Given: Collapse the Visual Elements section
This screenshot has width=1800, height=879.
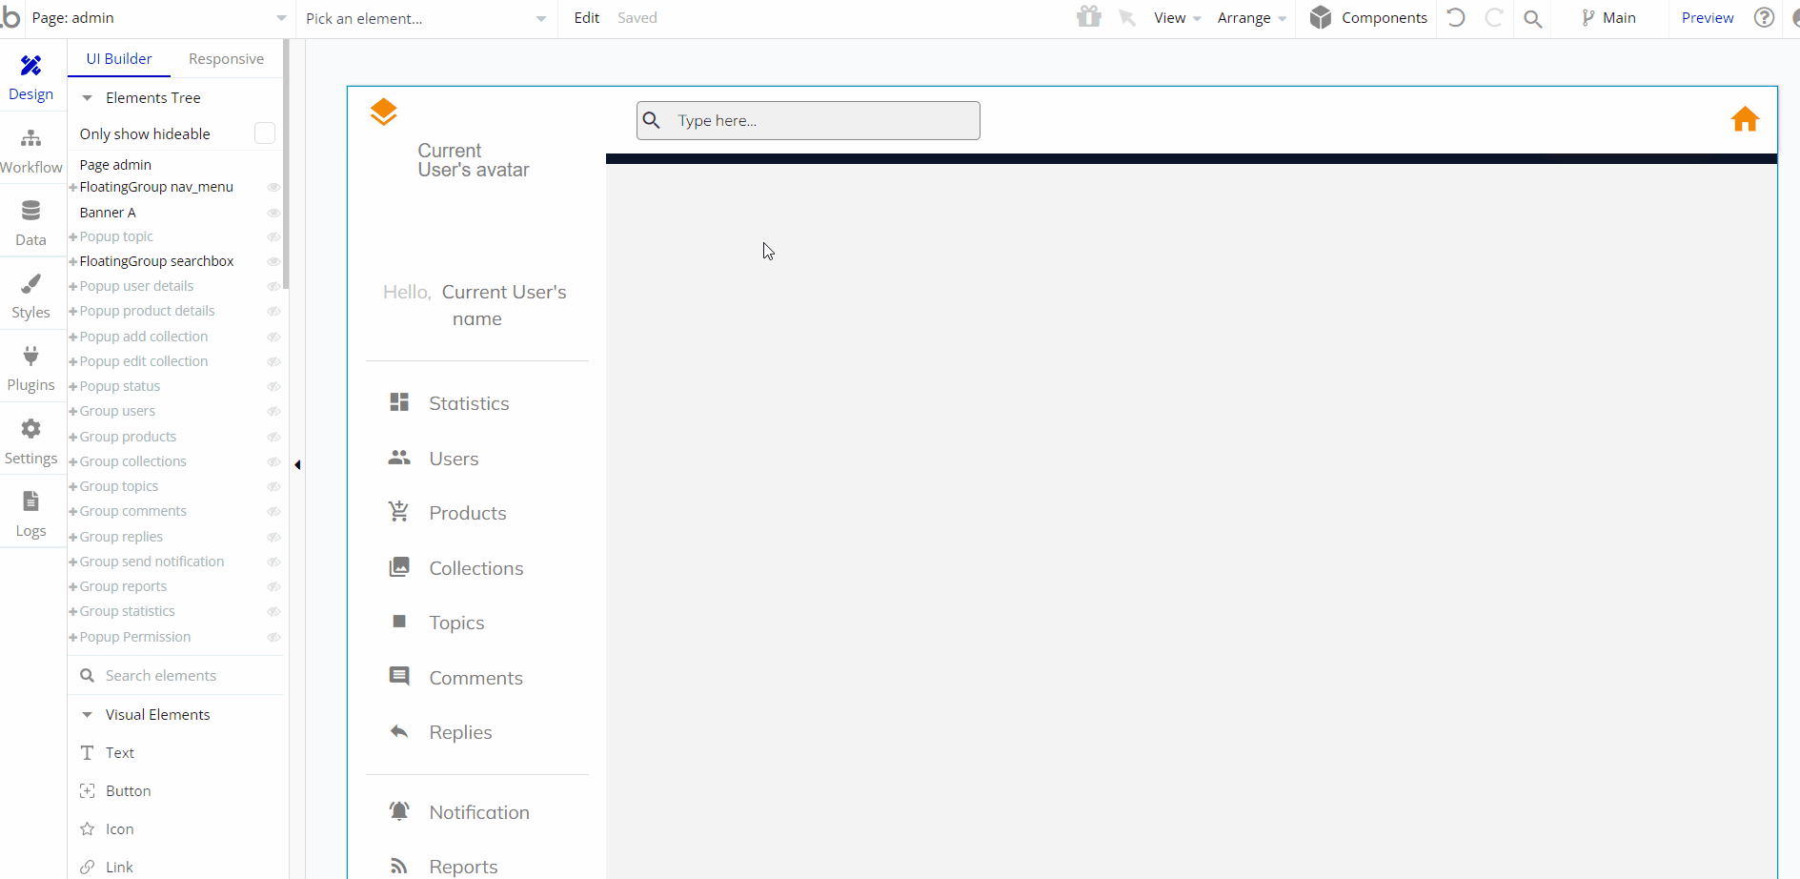Looking at the screenshot, I should pos(87,715).
